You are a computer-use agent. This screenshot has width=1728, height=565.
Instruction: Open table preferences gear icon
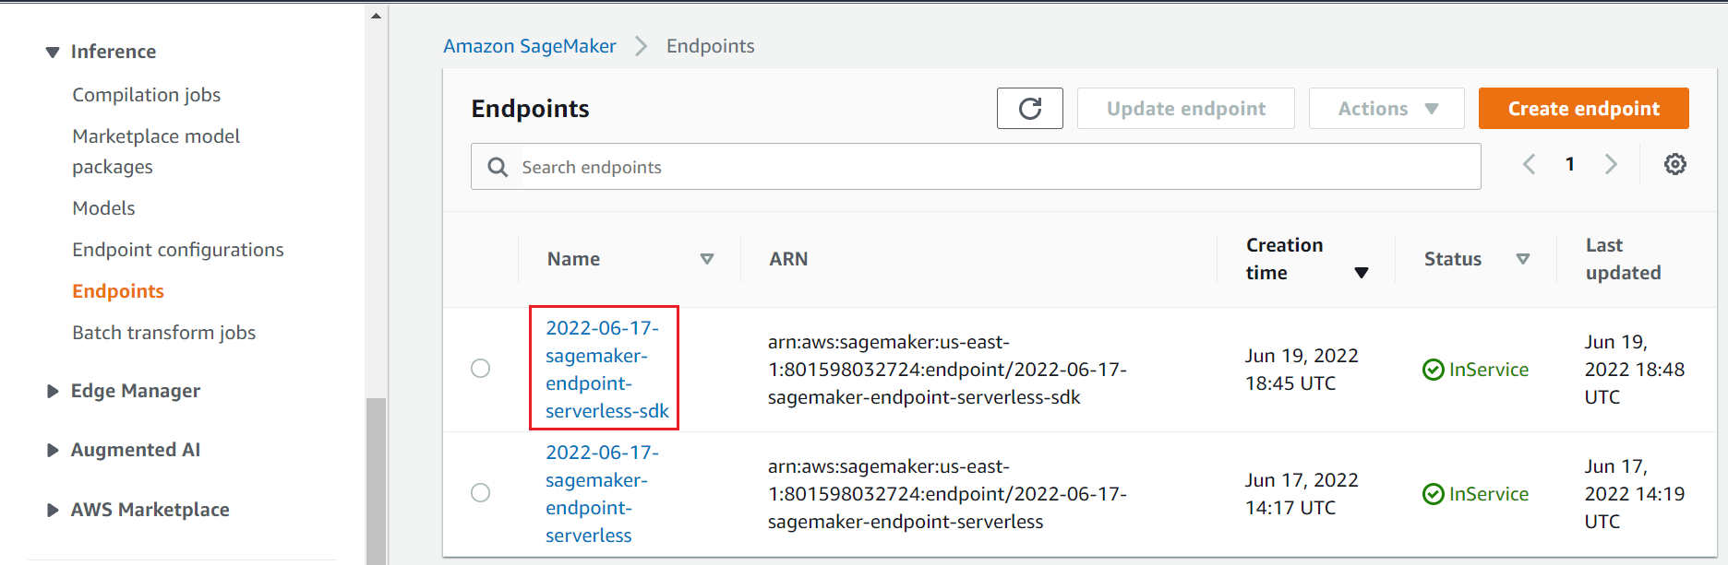click(1674, 164)
